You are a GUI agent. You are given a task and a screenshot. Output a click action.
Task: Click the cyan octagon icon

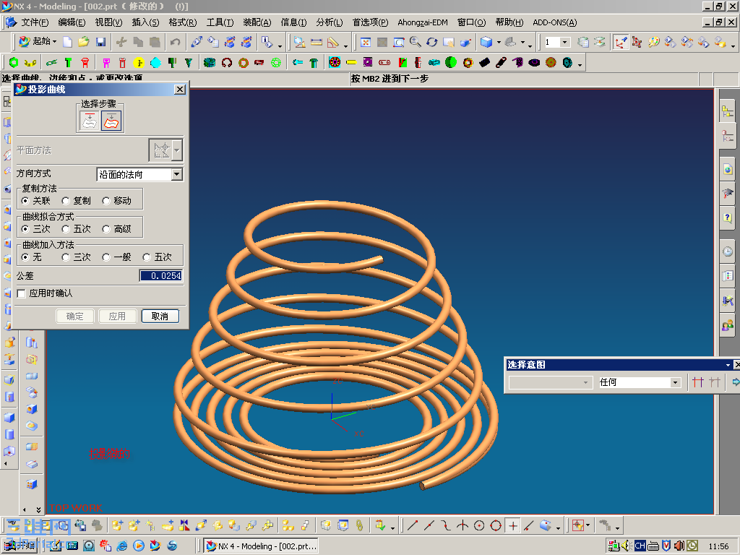(x=155, y=62)
